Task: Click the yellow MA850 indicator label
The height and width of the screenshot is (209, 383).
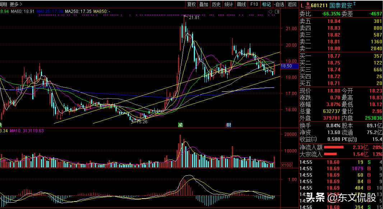Action: (102, 11)
